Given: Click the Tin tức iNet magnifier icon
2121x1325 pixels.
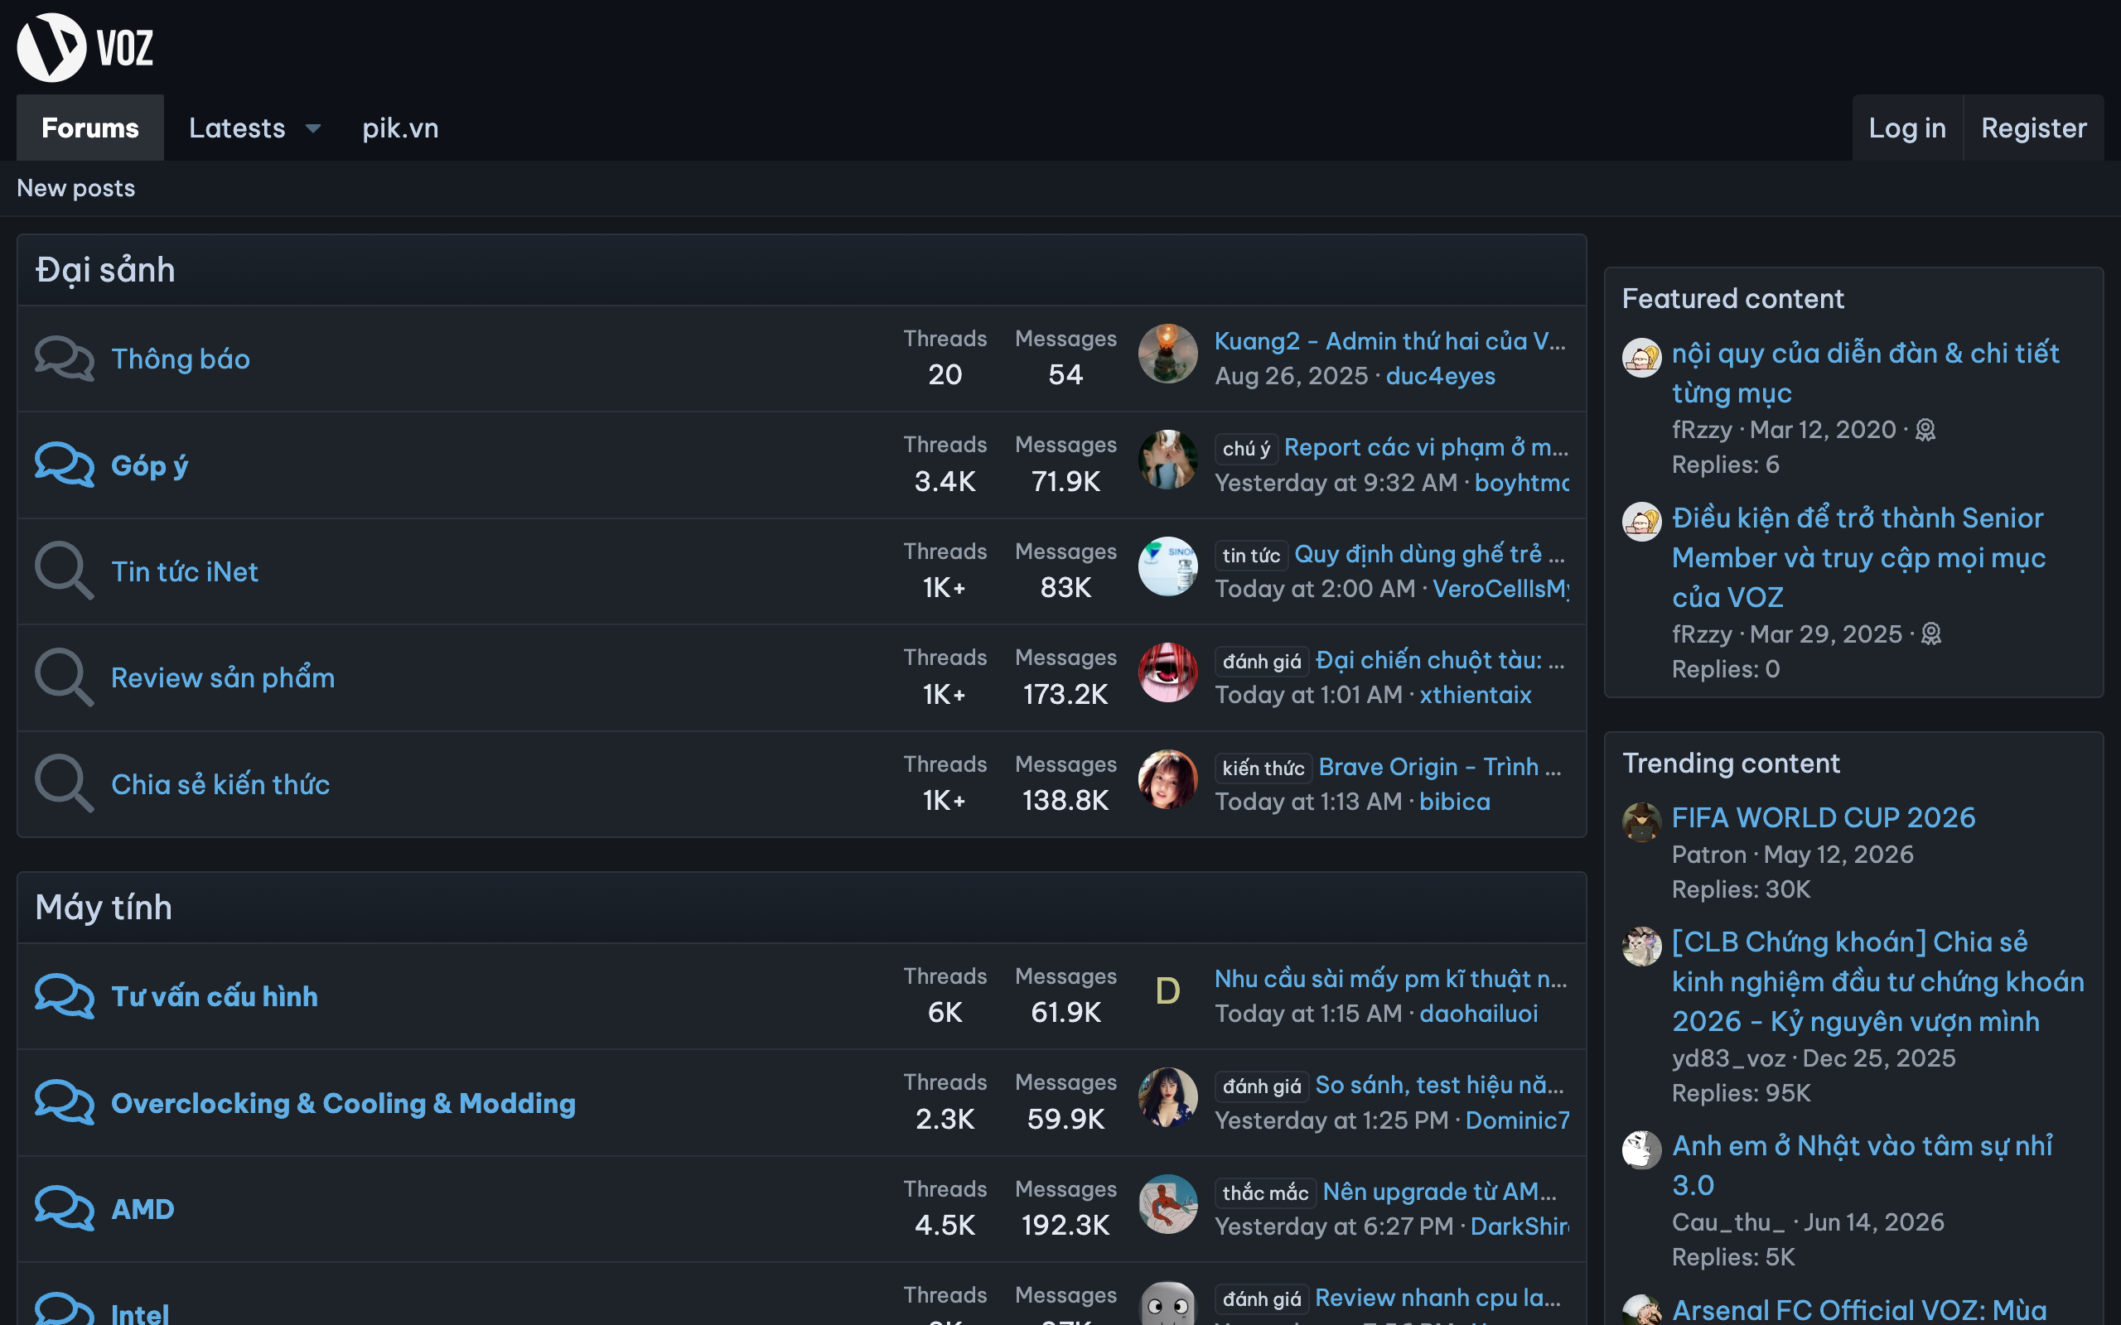Looking at the screenshot, I should (64, 571).
